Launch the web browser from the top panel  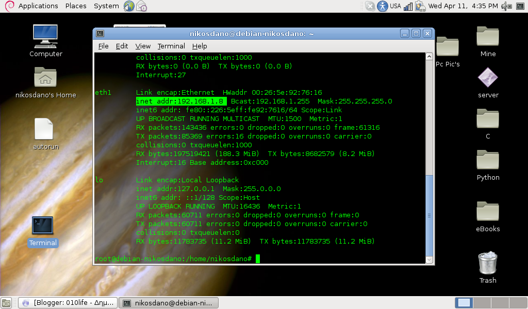(x=129, y=6)
